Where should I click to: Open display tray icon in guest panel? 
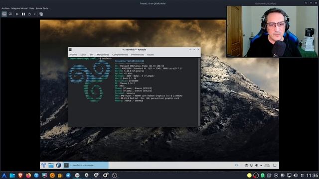[251, 165]
